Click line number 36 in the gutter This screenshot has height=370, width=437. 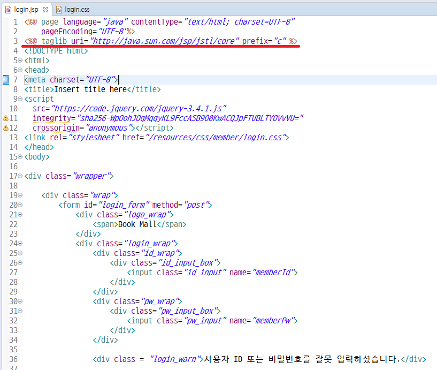click(x=13, y=359)
